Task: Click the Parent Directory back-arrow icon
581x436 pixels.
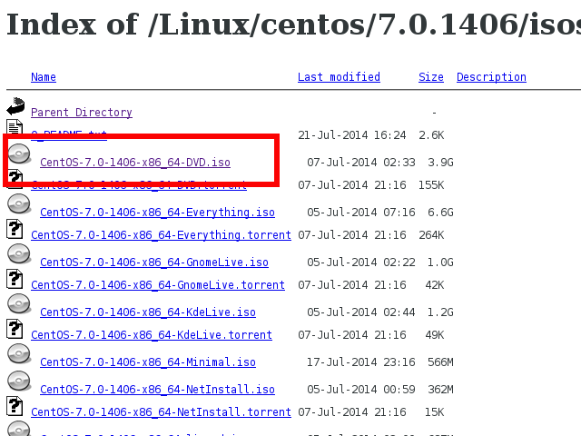Action: point(15,107)
